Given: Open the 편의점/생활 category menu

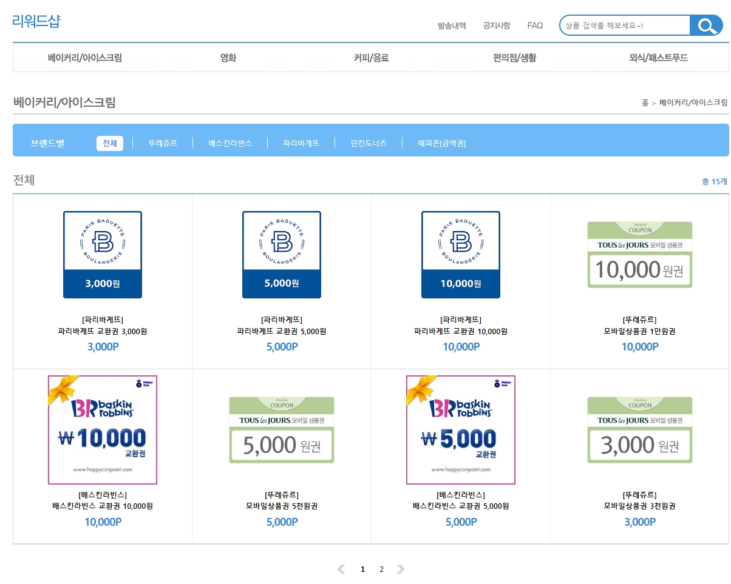Looking at the screenshot, I should (x=514, y=58).
